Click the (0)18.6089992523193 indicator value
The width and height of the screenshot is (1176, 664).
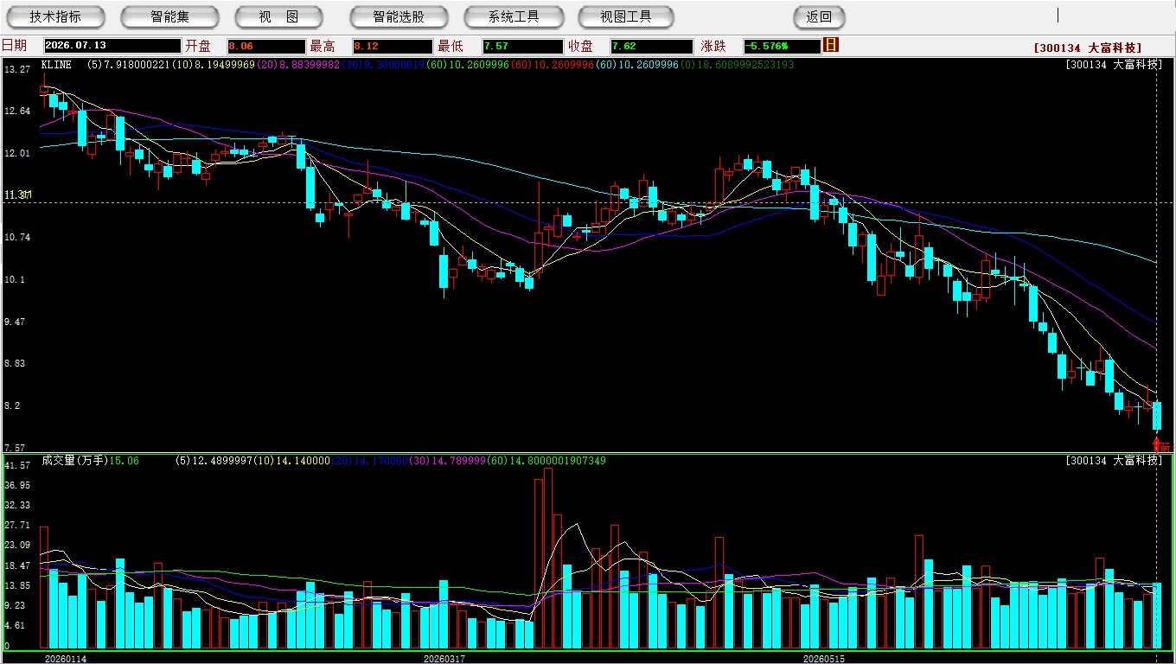click(x=737, y=65)
